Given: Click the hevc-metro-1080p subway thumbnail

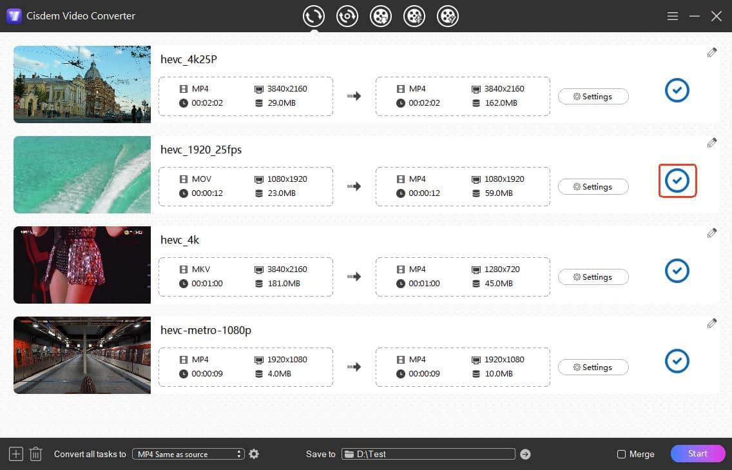Looking at the screenshot, I should pos(82,355).
